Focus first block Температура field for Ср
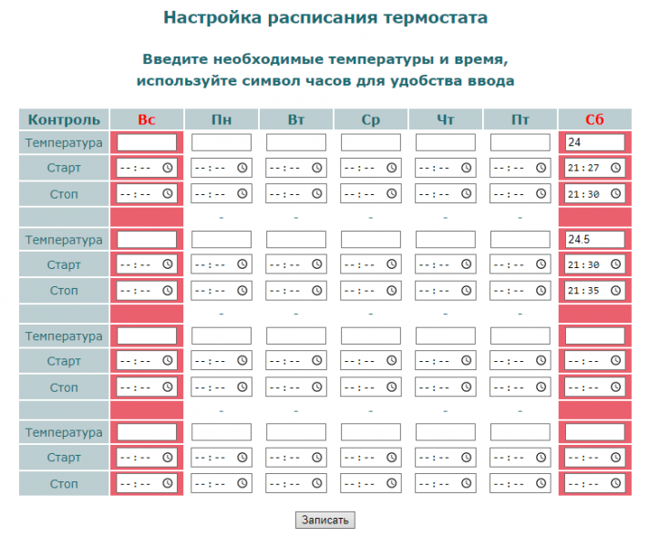This screenshot has width=649, height=547. point(371,142)
